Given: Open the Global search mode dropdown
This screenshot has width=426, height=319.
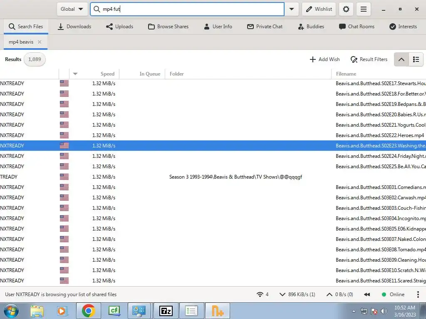Looking at the screenshot, I should point(72,9).
